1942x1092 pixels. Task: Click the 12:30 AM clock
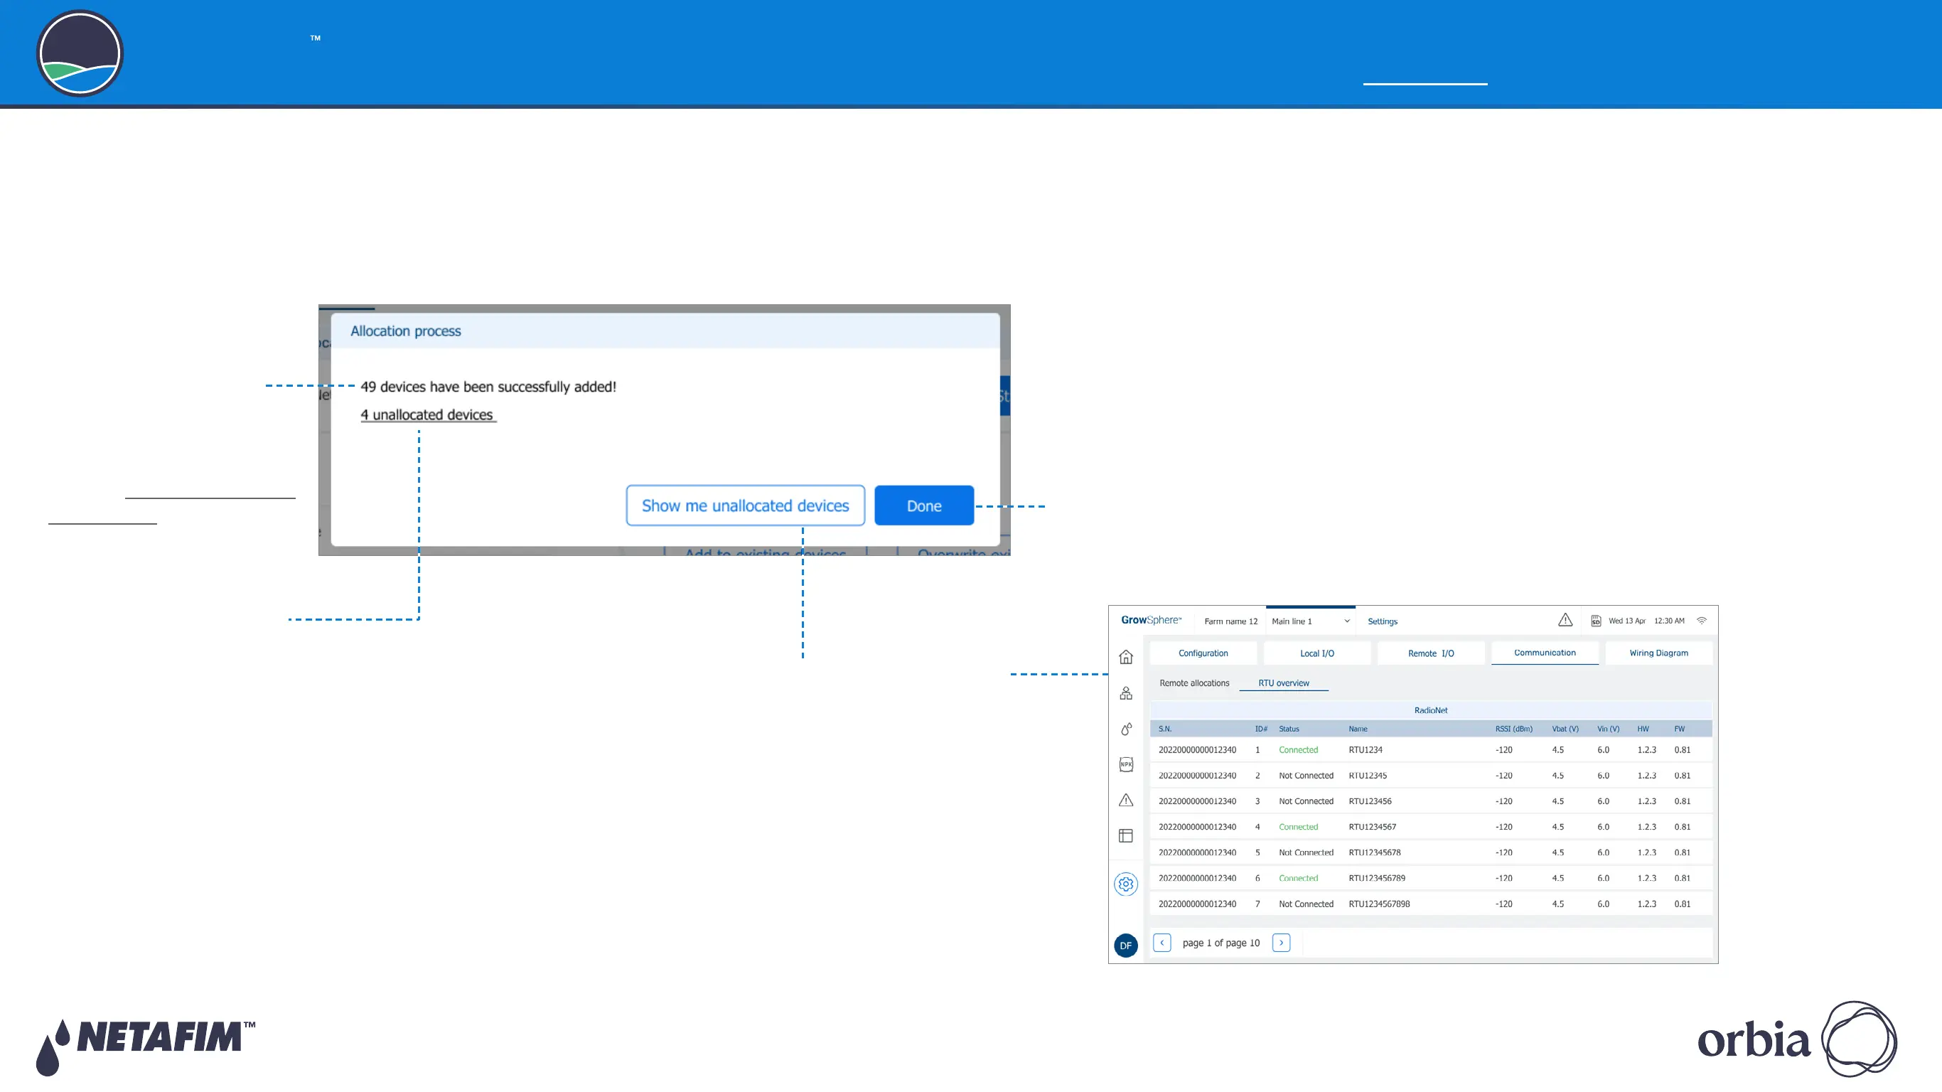pyautogui.click(x=1668, y=621)
